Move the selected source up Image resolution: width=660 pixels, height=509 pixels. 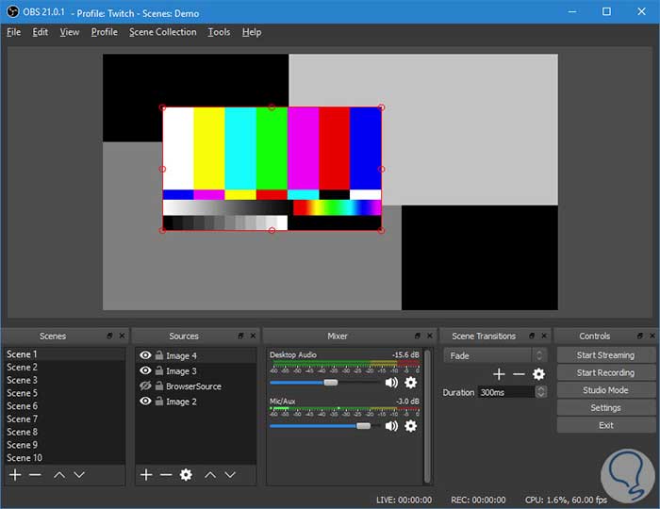tap(210, 475)
